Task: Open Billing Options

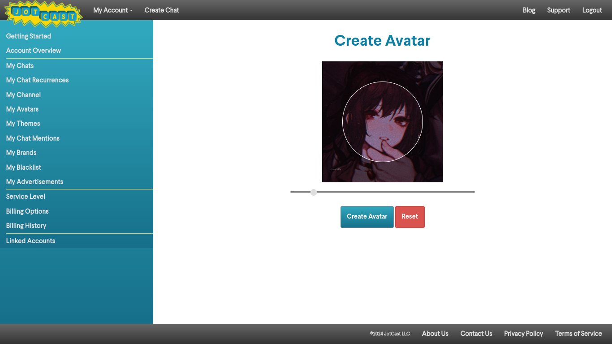Action: [x=27, y=211]
